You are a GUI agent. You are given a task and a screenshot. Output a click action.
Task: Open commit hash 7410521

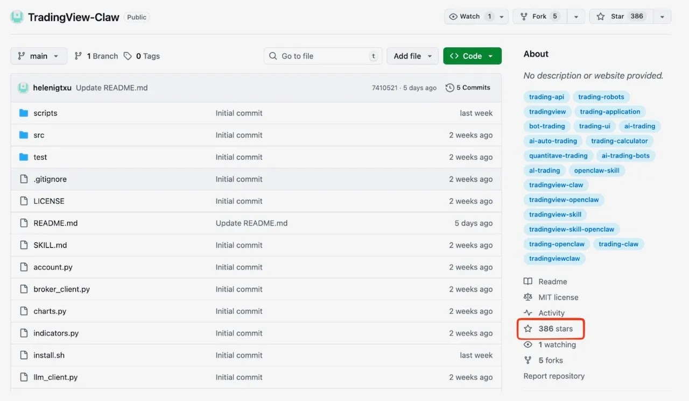click(384, 88)
